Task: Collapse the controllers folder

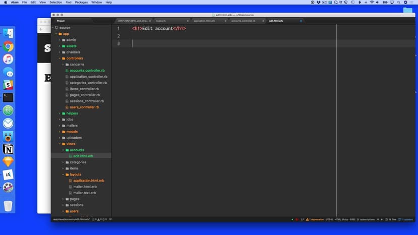Action: click(x=60, y=58)
